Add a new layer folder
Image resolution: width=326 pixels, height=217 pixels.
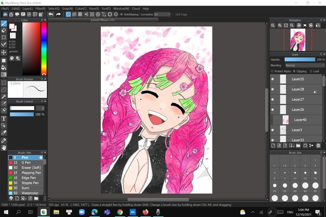[298, 145]
